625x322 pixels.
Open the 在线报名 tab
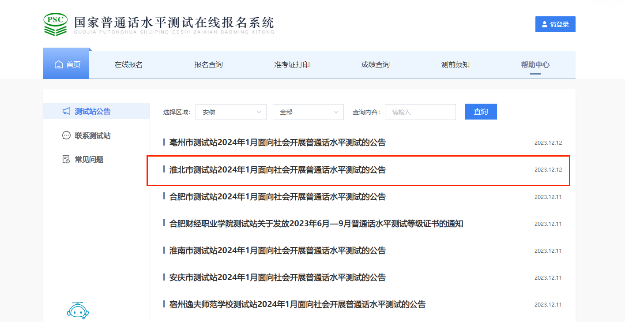(128, 65)
